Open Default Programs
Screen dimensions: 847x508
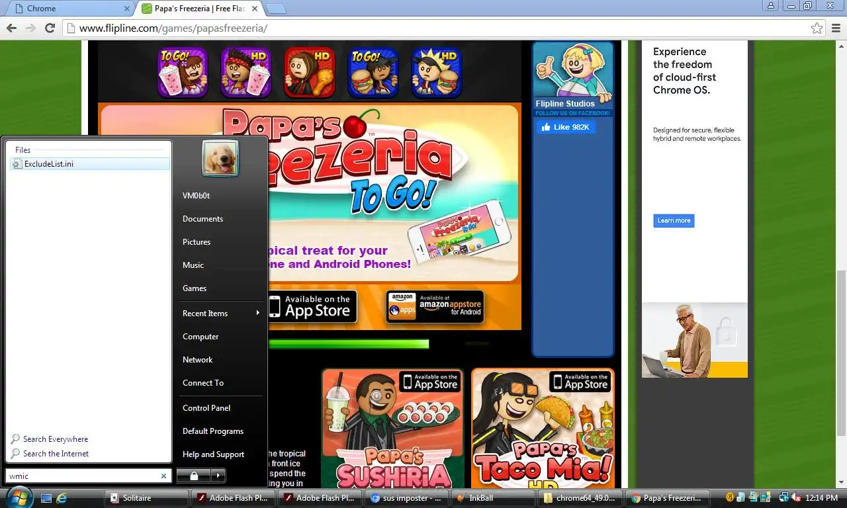(x=213, y=431)
